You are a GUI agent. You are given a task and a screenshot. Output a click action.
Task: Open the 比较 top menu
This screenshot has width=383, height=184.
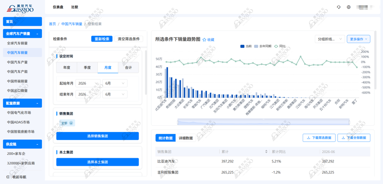pyautogui.click(x=75, y=7)
